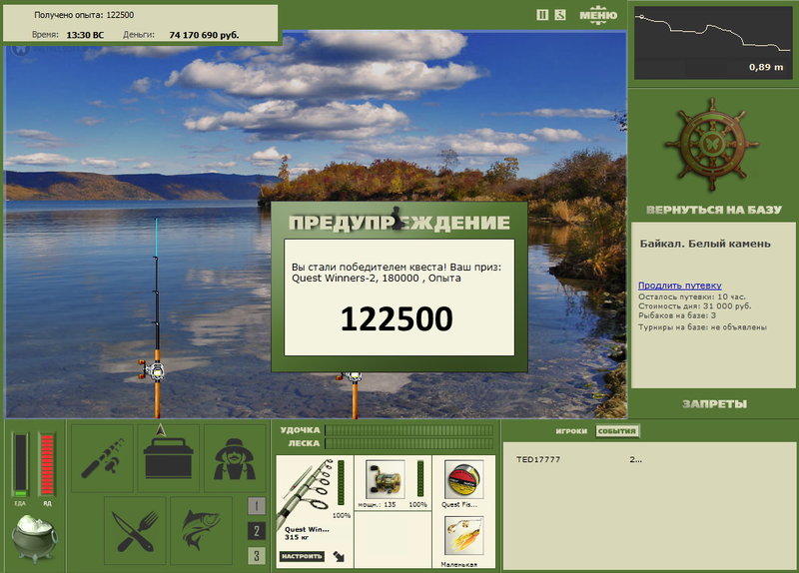Viewport: 799px width, 573px height.
Task: Open the knife and fork food icon
Action: 135,531
